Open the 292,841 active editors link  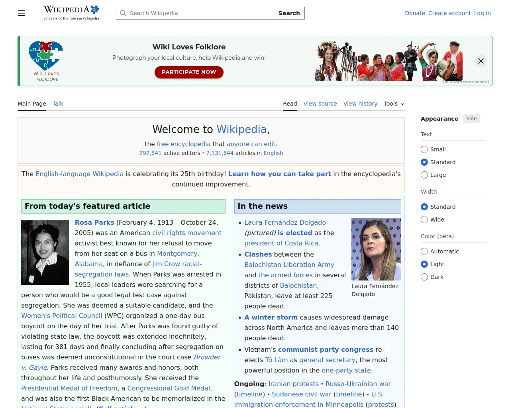pos(150,153)
